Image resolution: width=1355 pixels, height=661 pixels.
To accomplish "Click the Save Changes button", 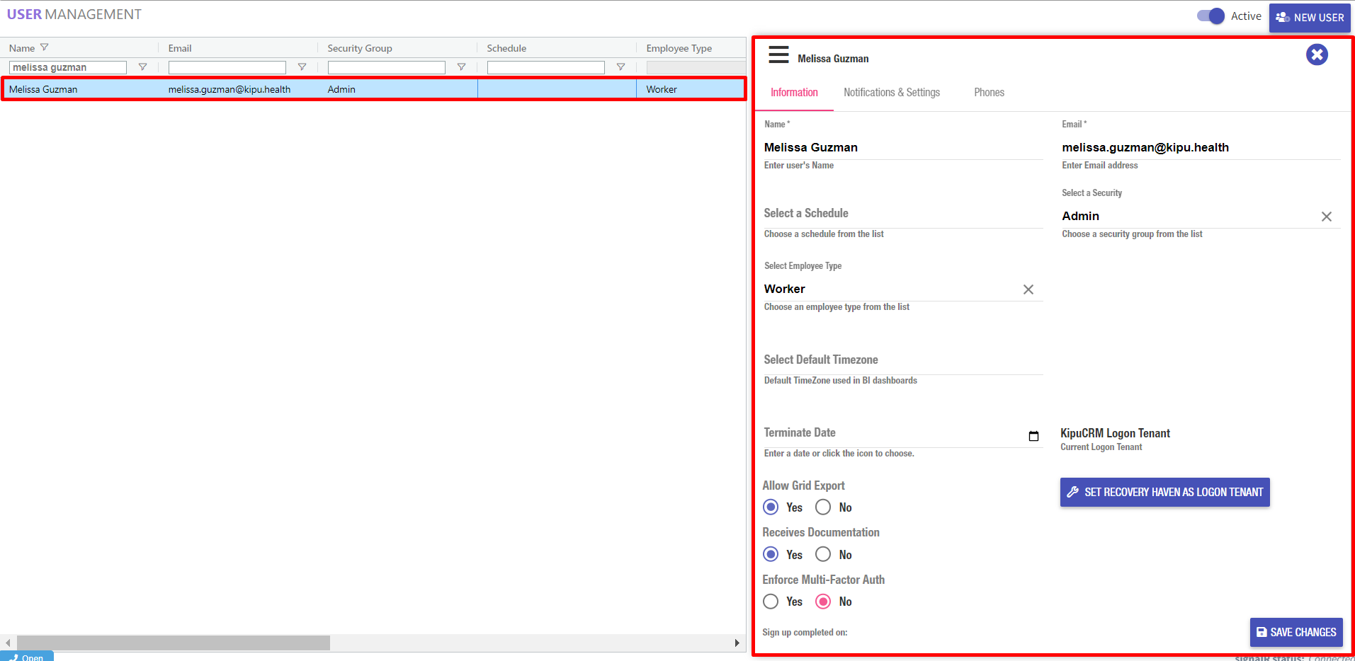I will [x=1296, y=632].
